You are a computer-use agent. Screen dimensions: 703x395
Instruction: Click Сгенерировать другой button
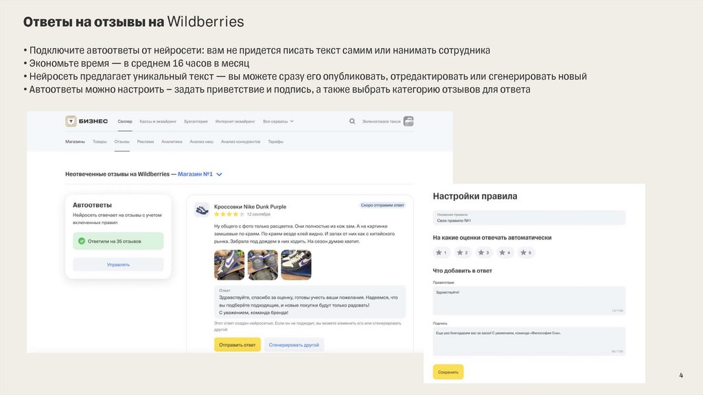pyautogui.click(x=294, y=344)
